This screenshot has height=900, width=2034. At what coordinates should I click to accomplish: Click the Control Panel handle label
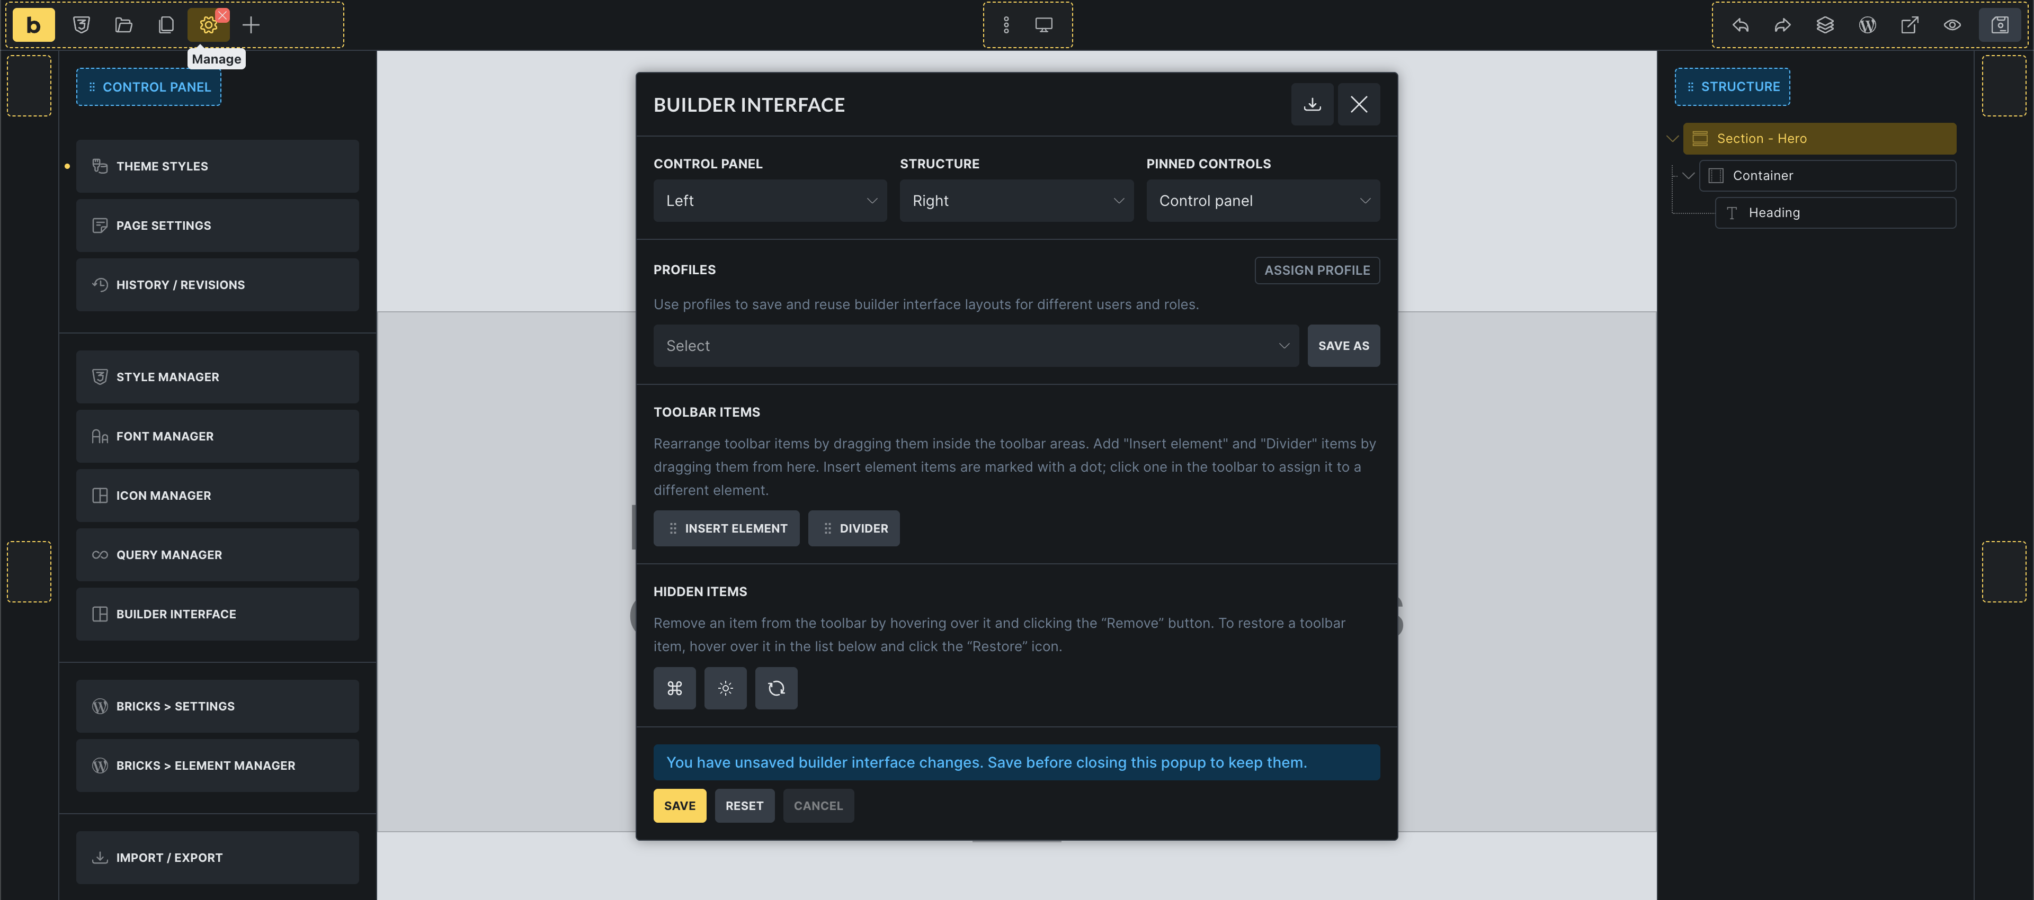coord(148,87)
